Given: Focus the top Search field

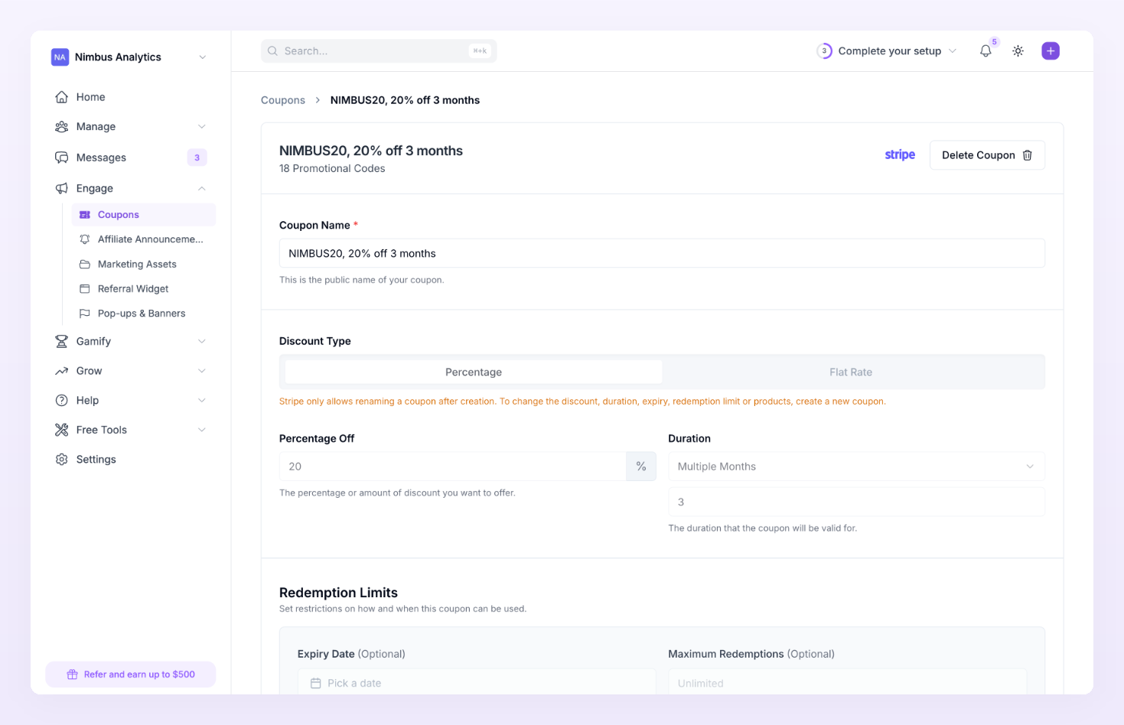Looking at the screenshot, I should pos(379,51).
